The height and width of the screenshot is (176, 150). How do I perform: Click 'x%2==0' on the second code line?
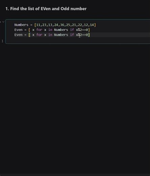[x=82, y=30]
